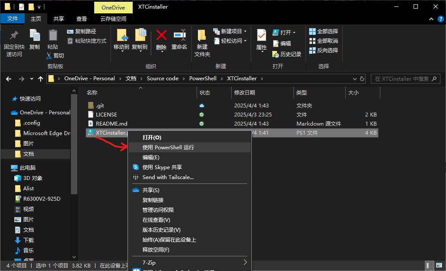Click the Rename (重命名) icon
446x271 pixels.
click(x=179, y=35)
